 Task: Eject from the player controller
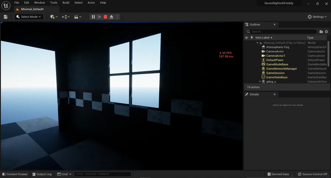pos(111,17)
